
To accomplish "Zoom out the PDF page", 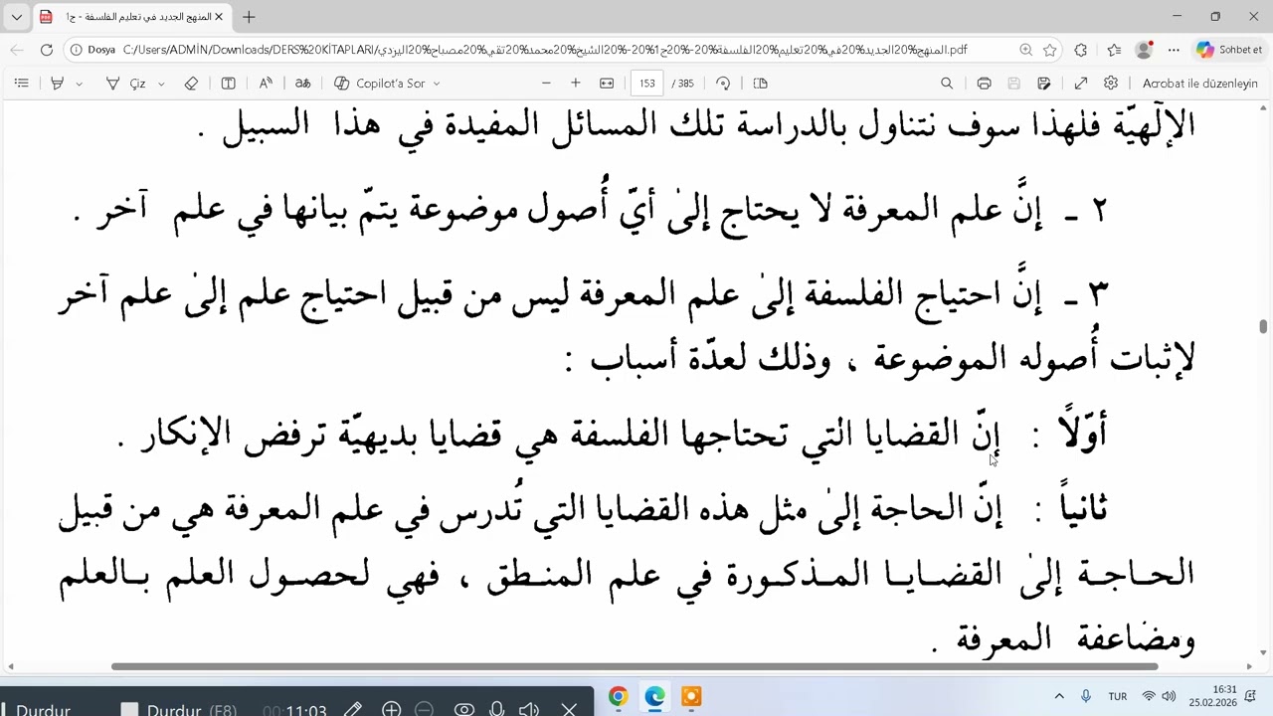I will pyautogui.click(x=546, y=84).
